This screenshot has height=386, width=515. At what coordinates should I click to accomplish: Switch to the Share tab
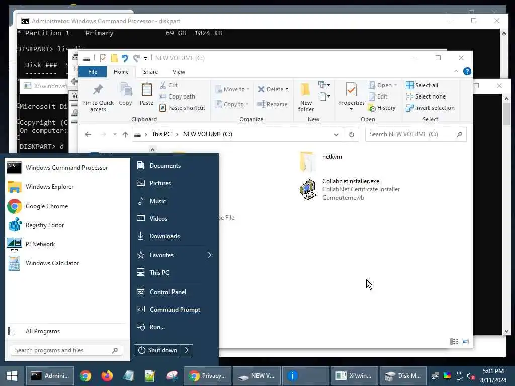(x=150, y=72)
